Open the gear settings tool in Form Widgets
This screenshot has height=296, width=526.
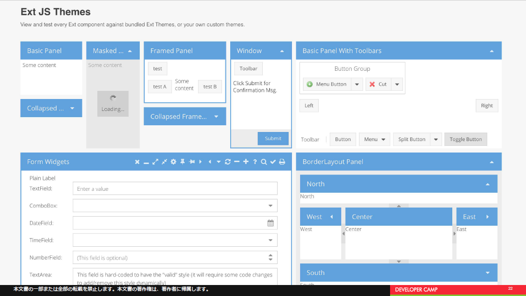pyautogui.click(x=173, y=162)
